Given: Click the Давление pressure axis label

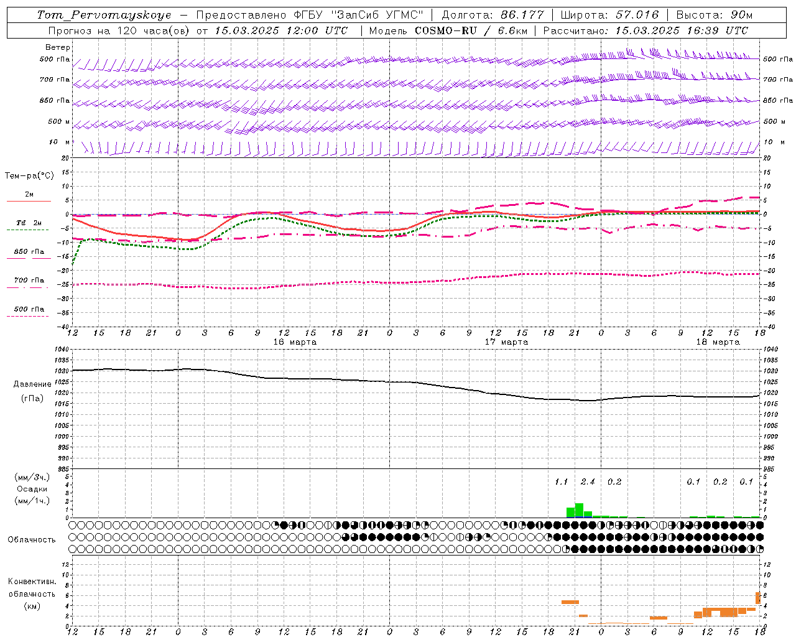Looking at the screenshot, I should pyautogui.click(x=32, y=384).
